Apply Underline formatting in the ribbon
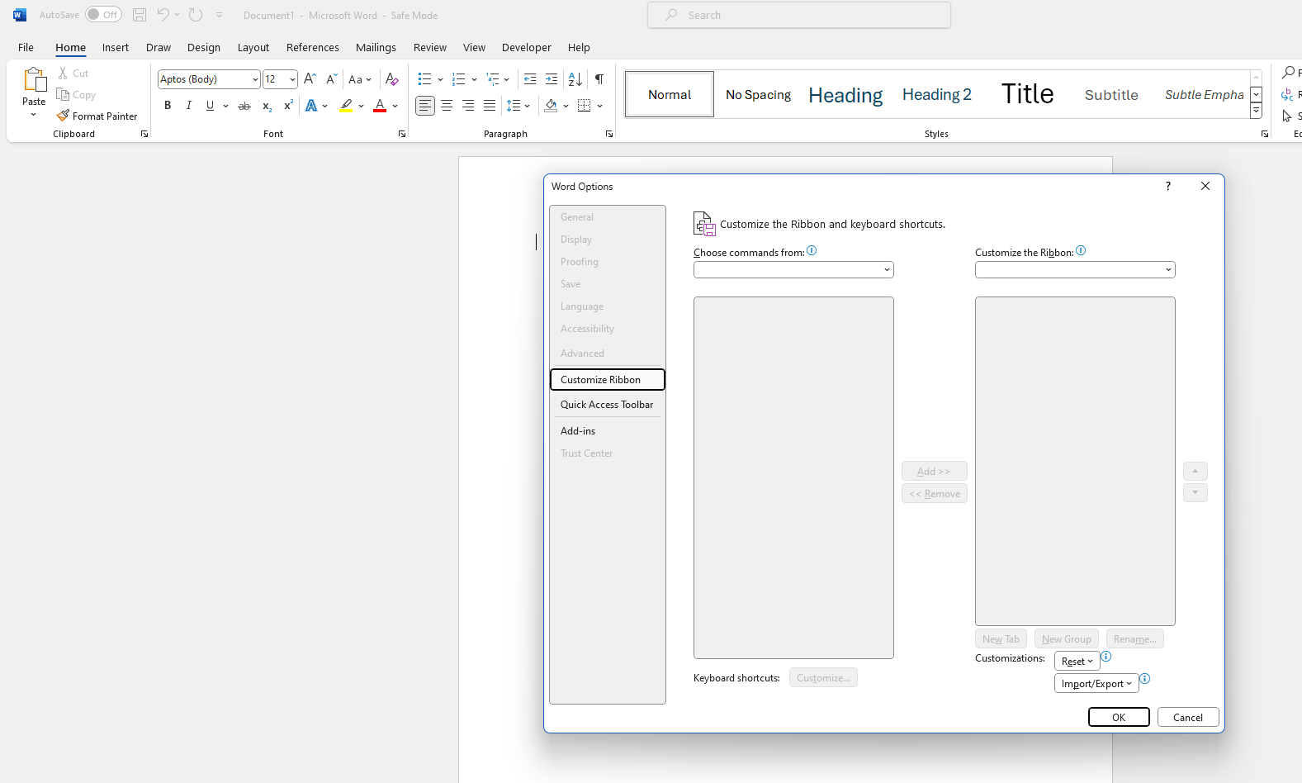This screenshot has height=783, width=1302. point(211,106)
